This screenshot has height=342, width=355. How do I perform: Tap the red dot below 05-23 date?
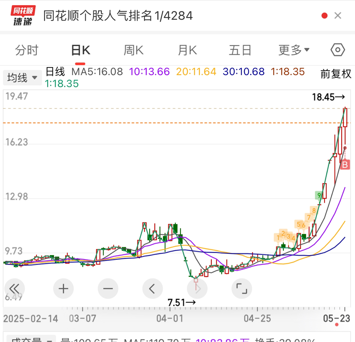pyautogui.click(x=337, y=325)
